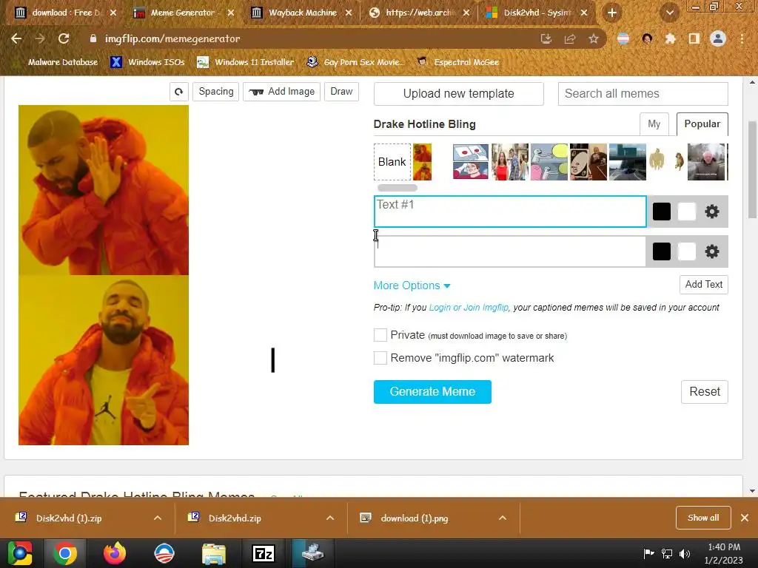Open the extensions puzzle icon
The width and height of the screenshot is (758, 568).
[671, 38]
